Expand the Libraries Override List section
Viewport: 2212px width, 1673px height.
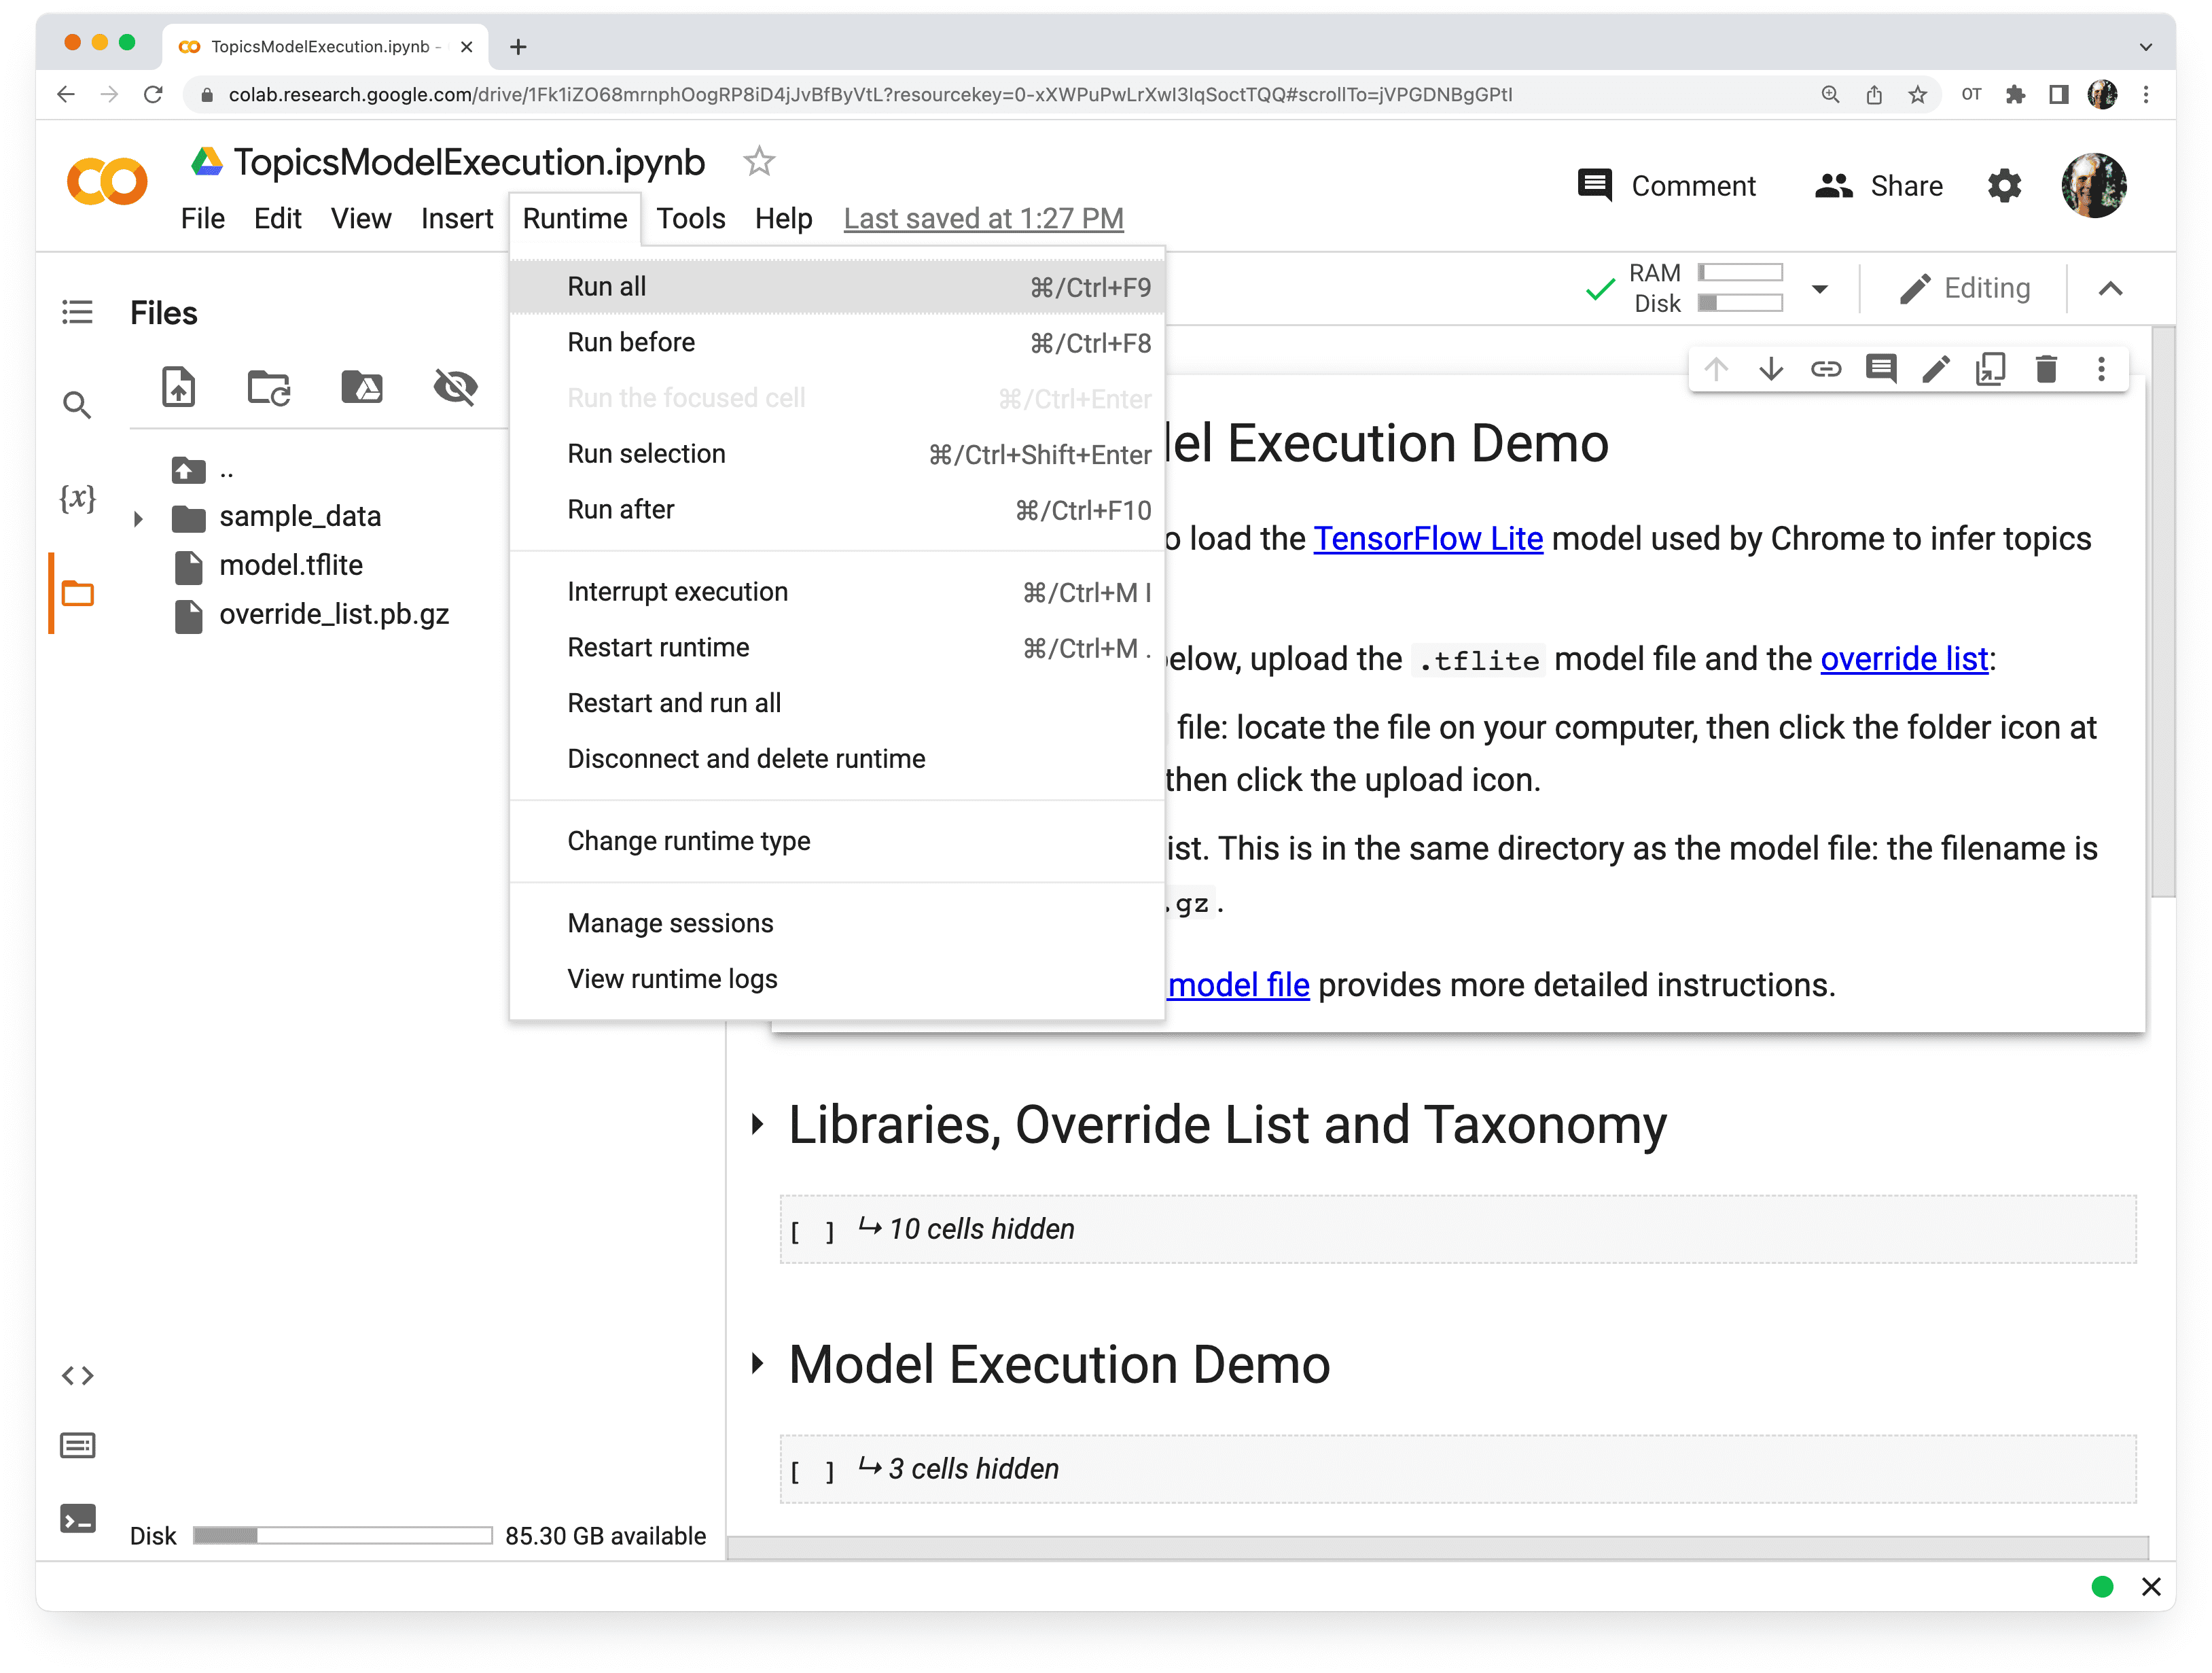753,1125
